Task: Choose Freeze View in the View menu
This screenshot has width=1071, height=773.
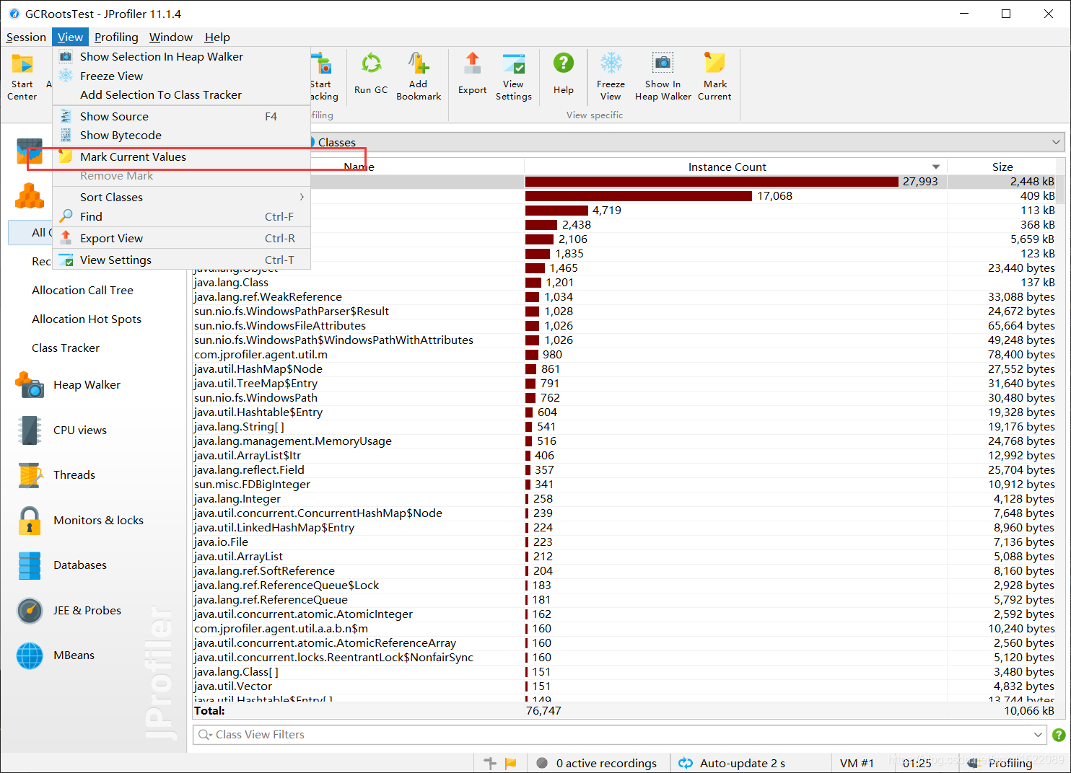Action: (182, 76)
